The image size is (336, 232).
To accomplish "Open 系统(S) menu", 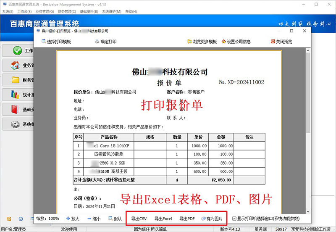I will [x=8, y=12].
